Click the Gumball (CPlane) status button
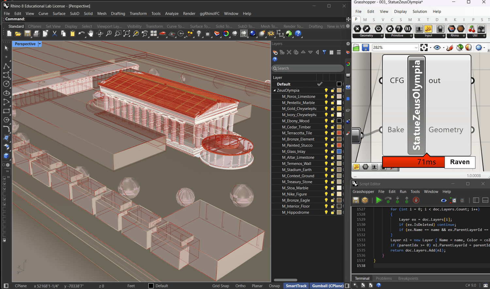This screenshot has width=490, height=289. [327, 286]
